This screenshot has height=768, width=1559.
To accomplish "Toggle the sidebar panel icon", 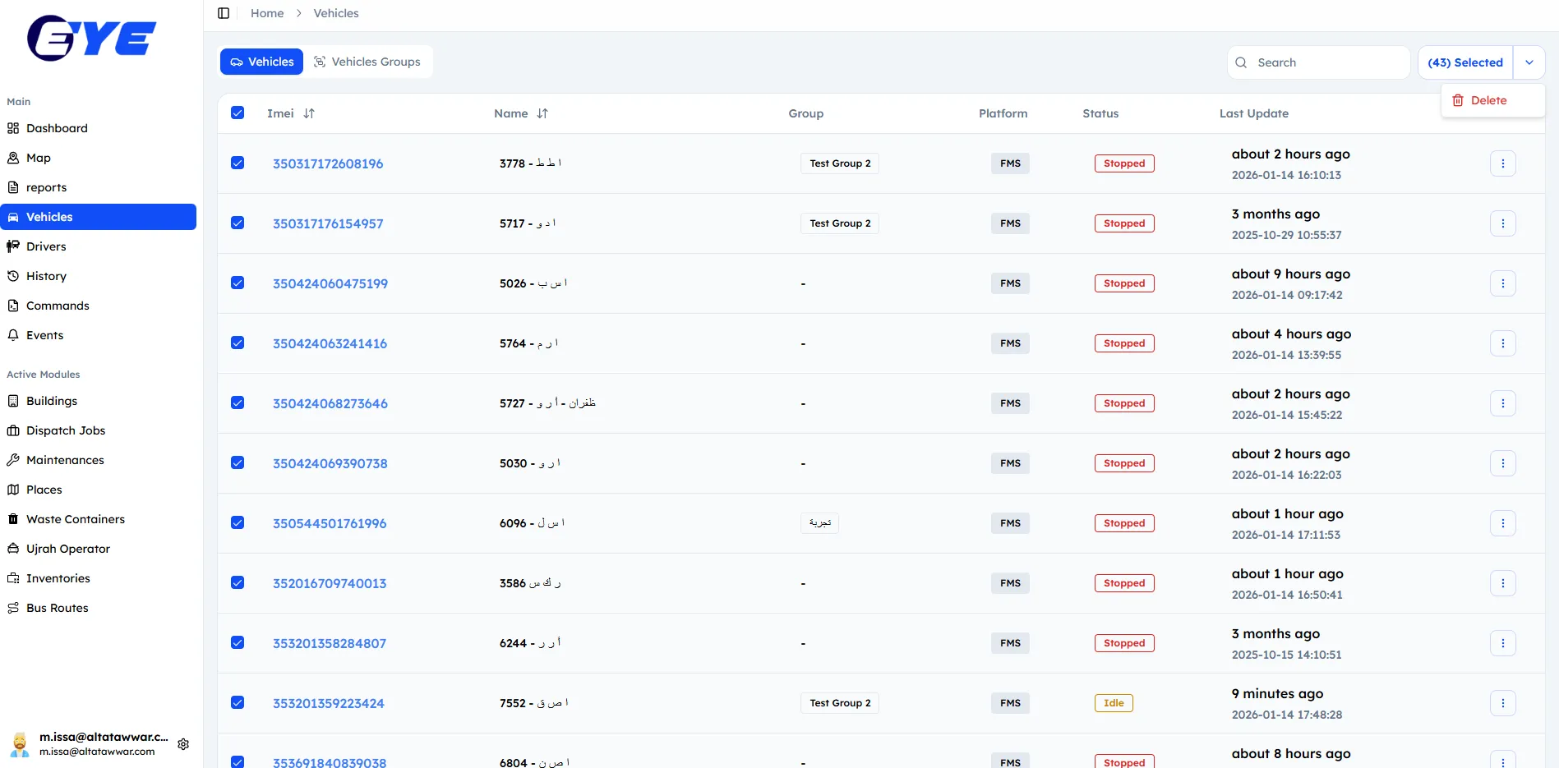I will [x=224, y=13].
